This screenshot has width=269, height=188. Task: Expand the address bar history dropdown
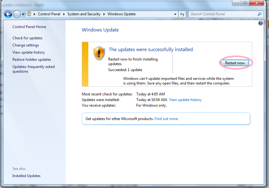(175, 14)
